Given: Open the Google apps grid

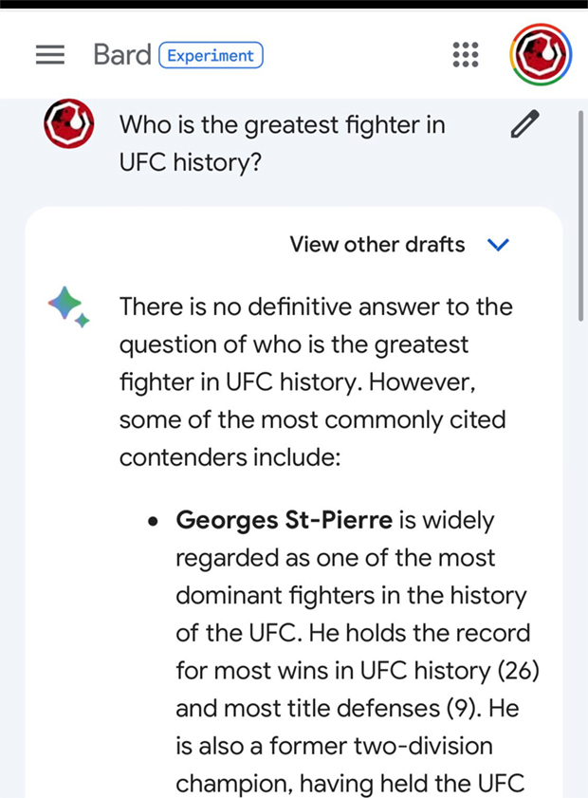Looking at the screenshot, I should point(466,54).
